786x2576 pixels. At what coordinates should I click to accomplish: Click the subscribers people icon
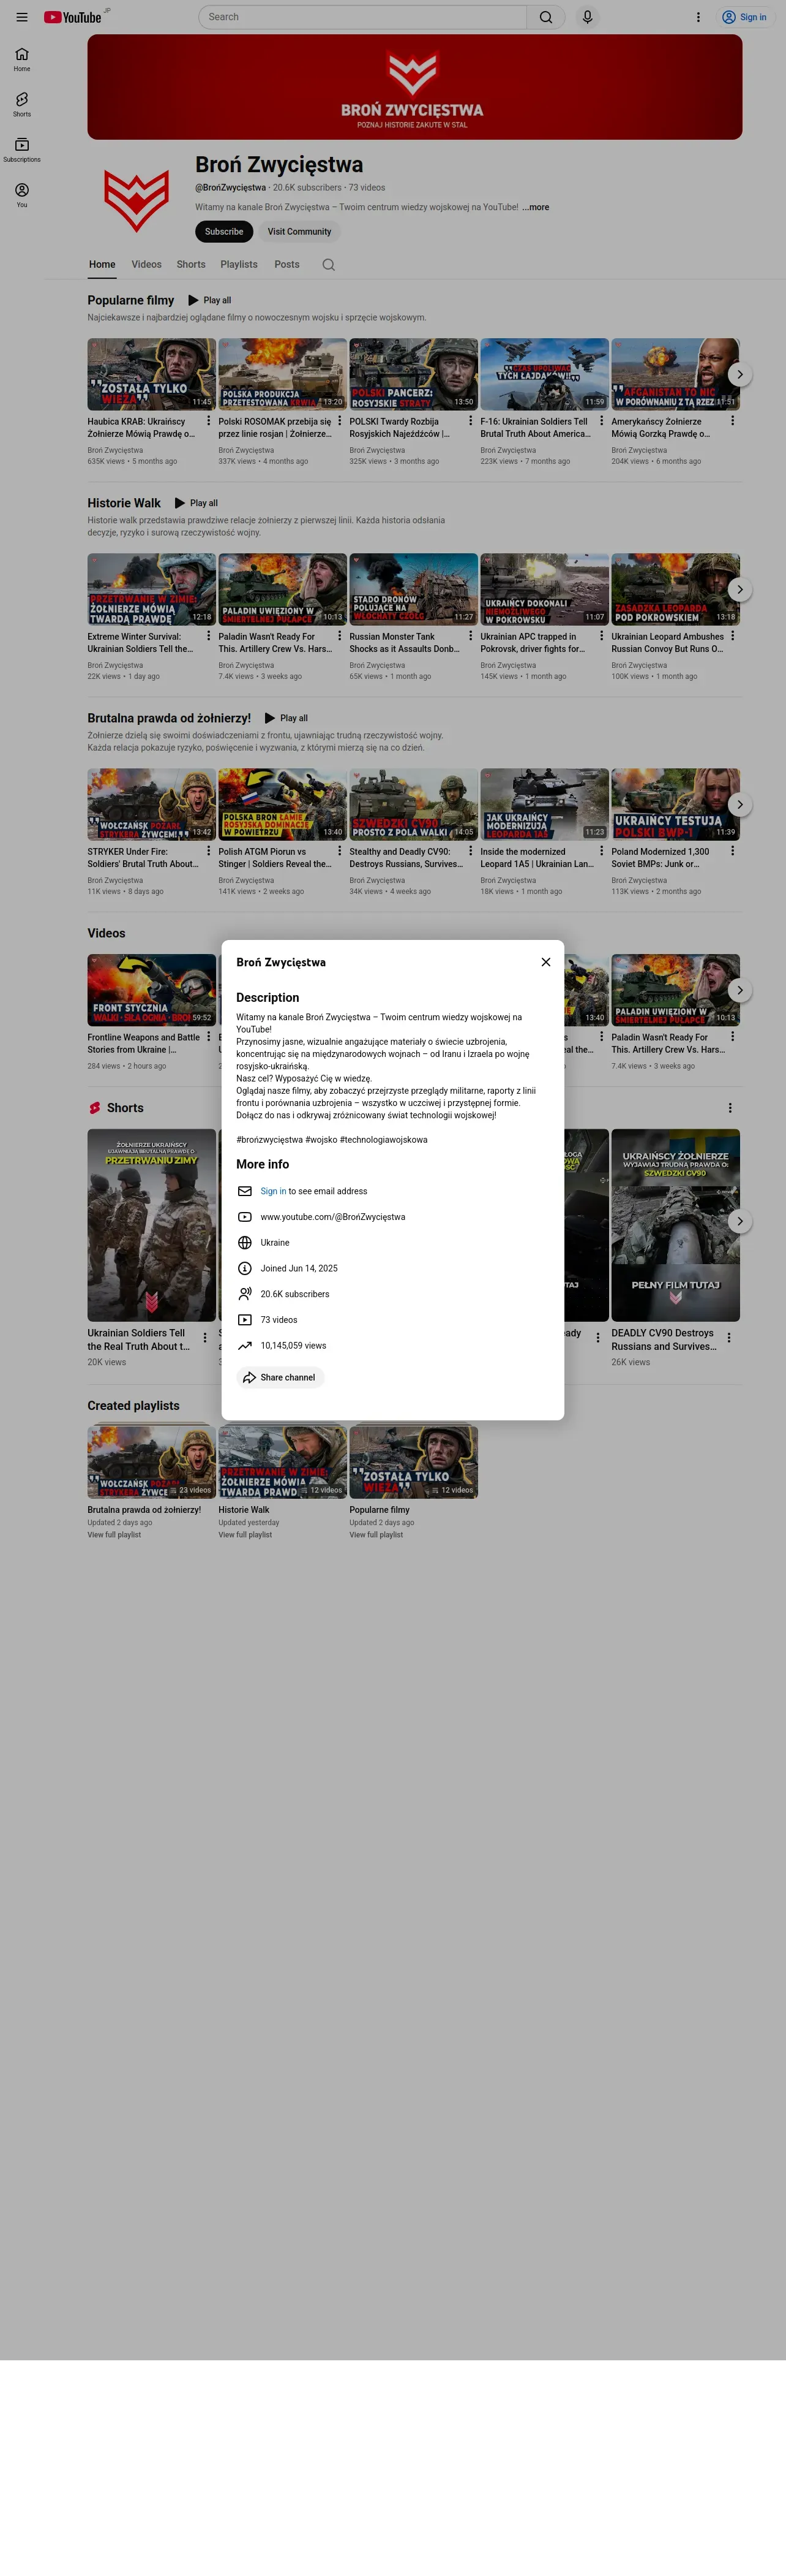pyautogui.click(x=245, y=1294)
